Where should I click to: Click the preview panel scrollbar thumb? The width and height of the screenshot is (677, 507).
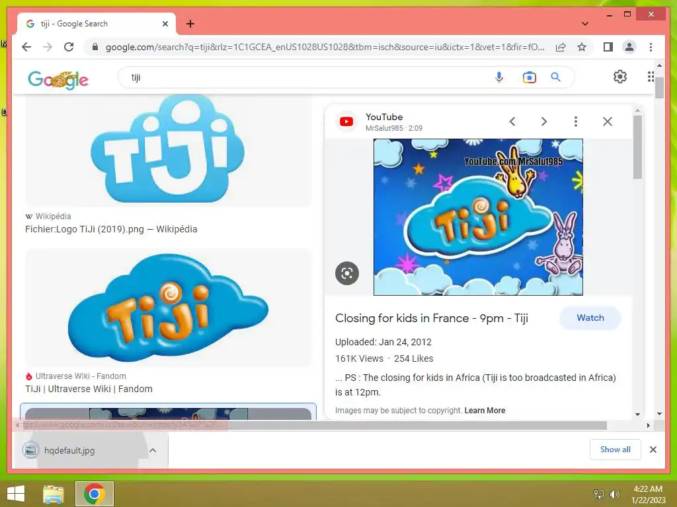(x=637, y=147)
